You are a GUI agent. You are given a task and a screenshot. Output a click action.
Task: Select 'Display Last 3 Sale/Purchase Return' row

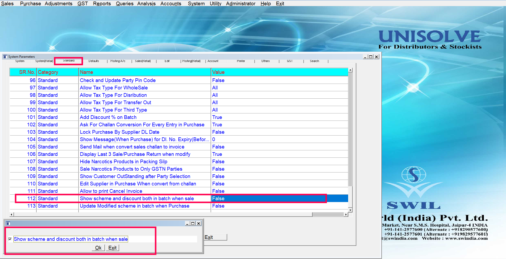point(179,154)
